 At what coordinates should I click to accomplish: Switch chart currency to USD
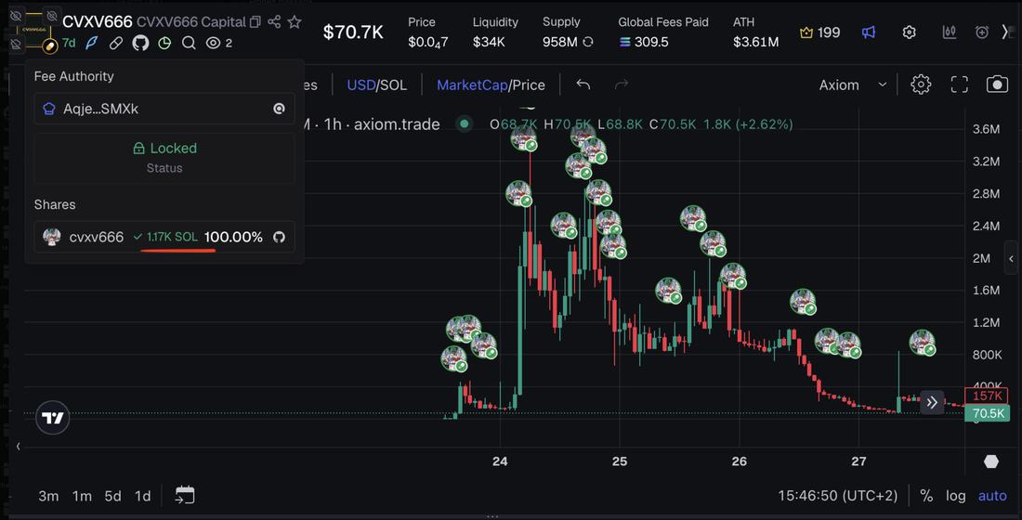[361, 85]
